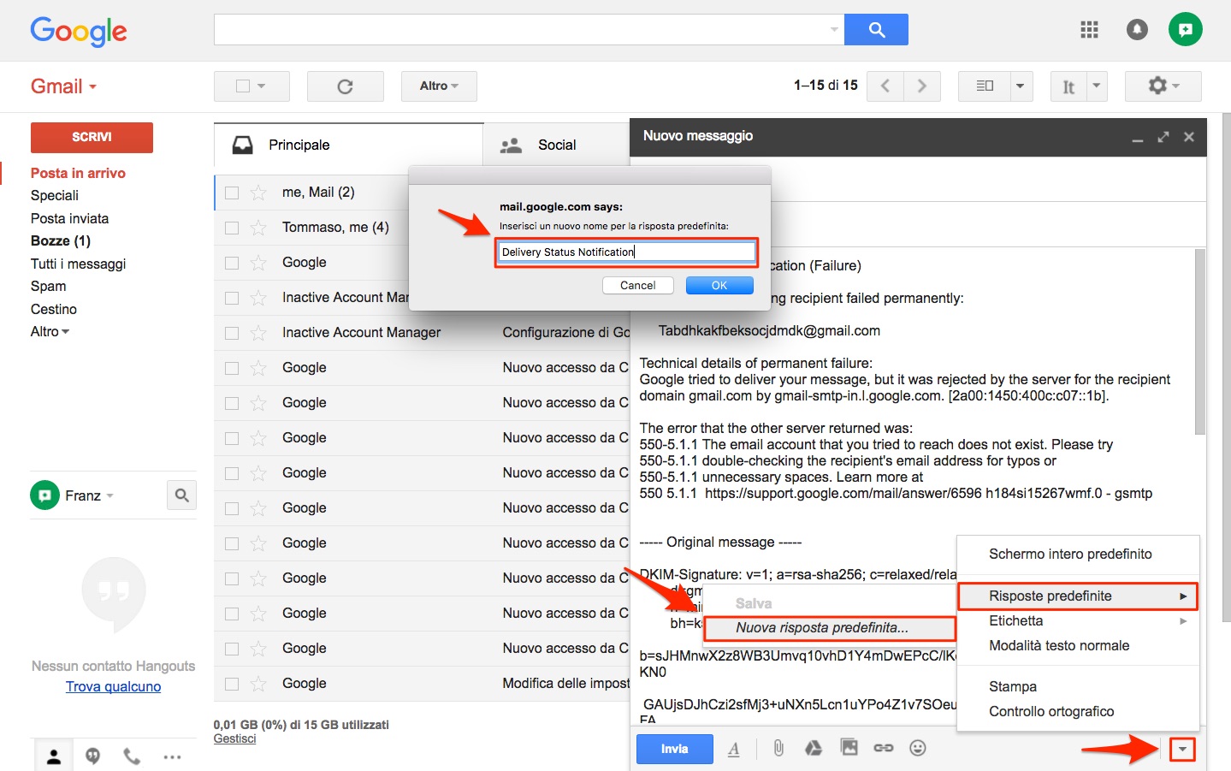Click the SCRIVI compose button
This screenshot has width=1231, height=771.
(92, 137)
